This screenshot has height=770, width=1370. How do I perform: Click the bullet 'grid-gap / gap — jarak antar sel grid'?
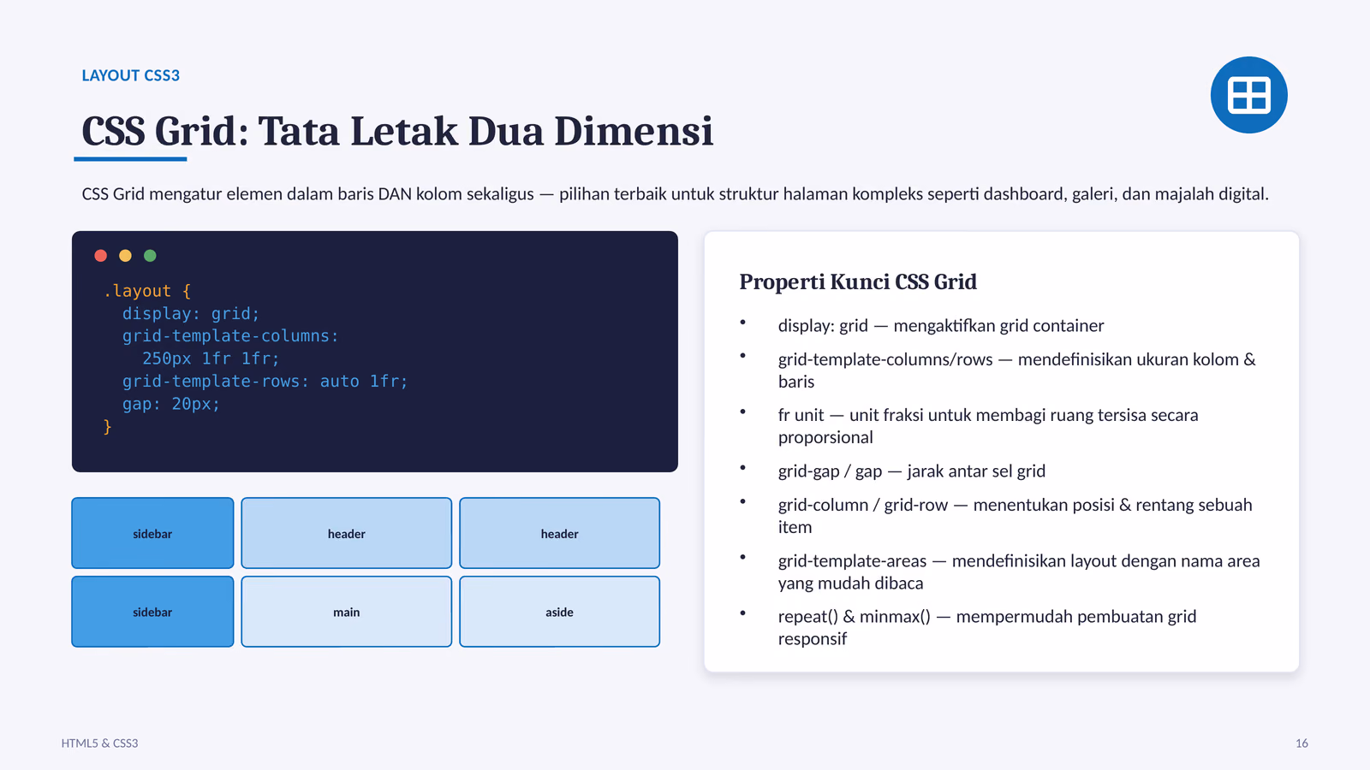point(912,471)
